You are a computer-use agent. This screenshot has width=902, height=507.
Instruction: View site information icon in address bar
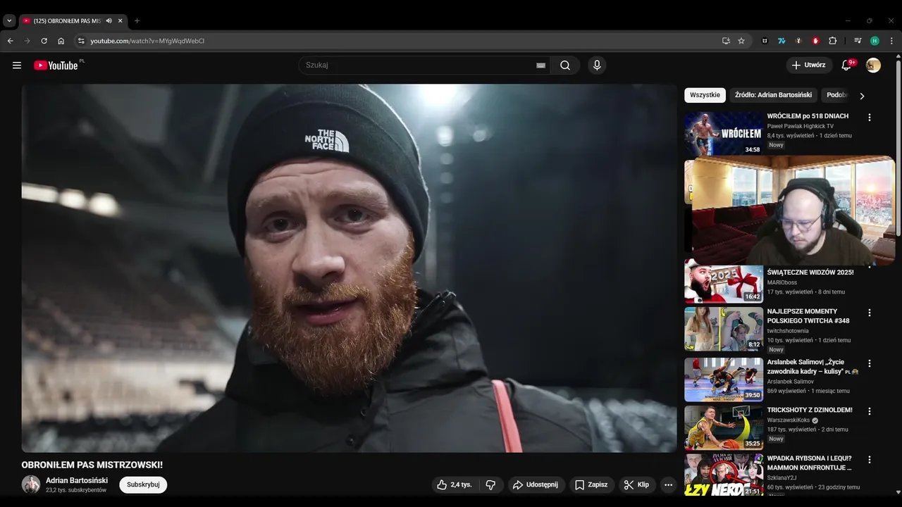click(x=81, y=41)
